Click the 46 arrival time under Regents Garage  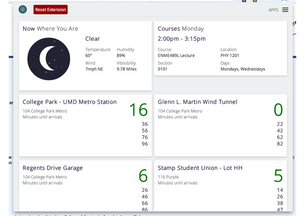(x=145, y=197)
